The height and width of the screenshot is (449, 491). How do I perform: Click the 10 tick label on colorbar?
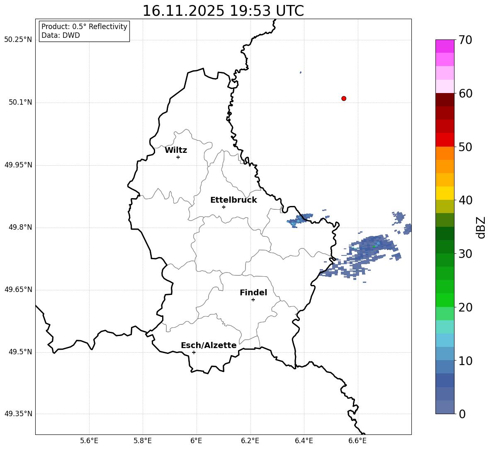(x=465, y=361)
